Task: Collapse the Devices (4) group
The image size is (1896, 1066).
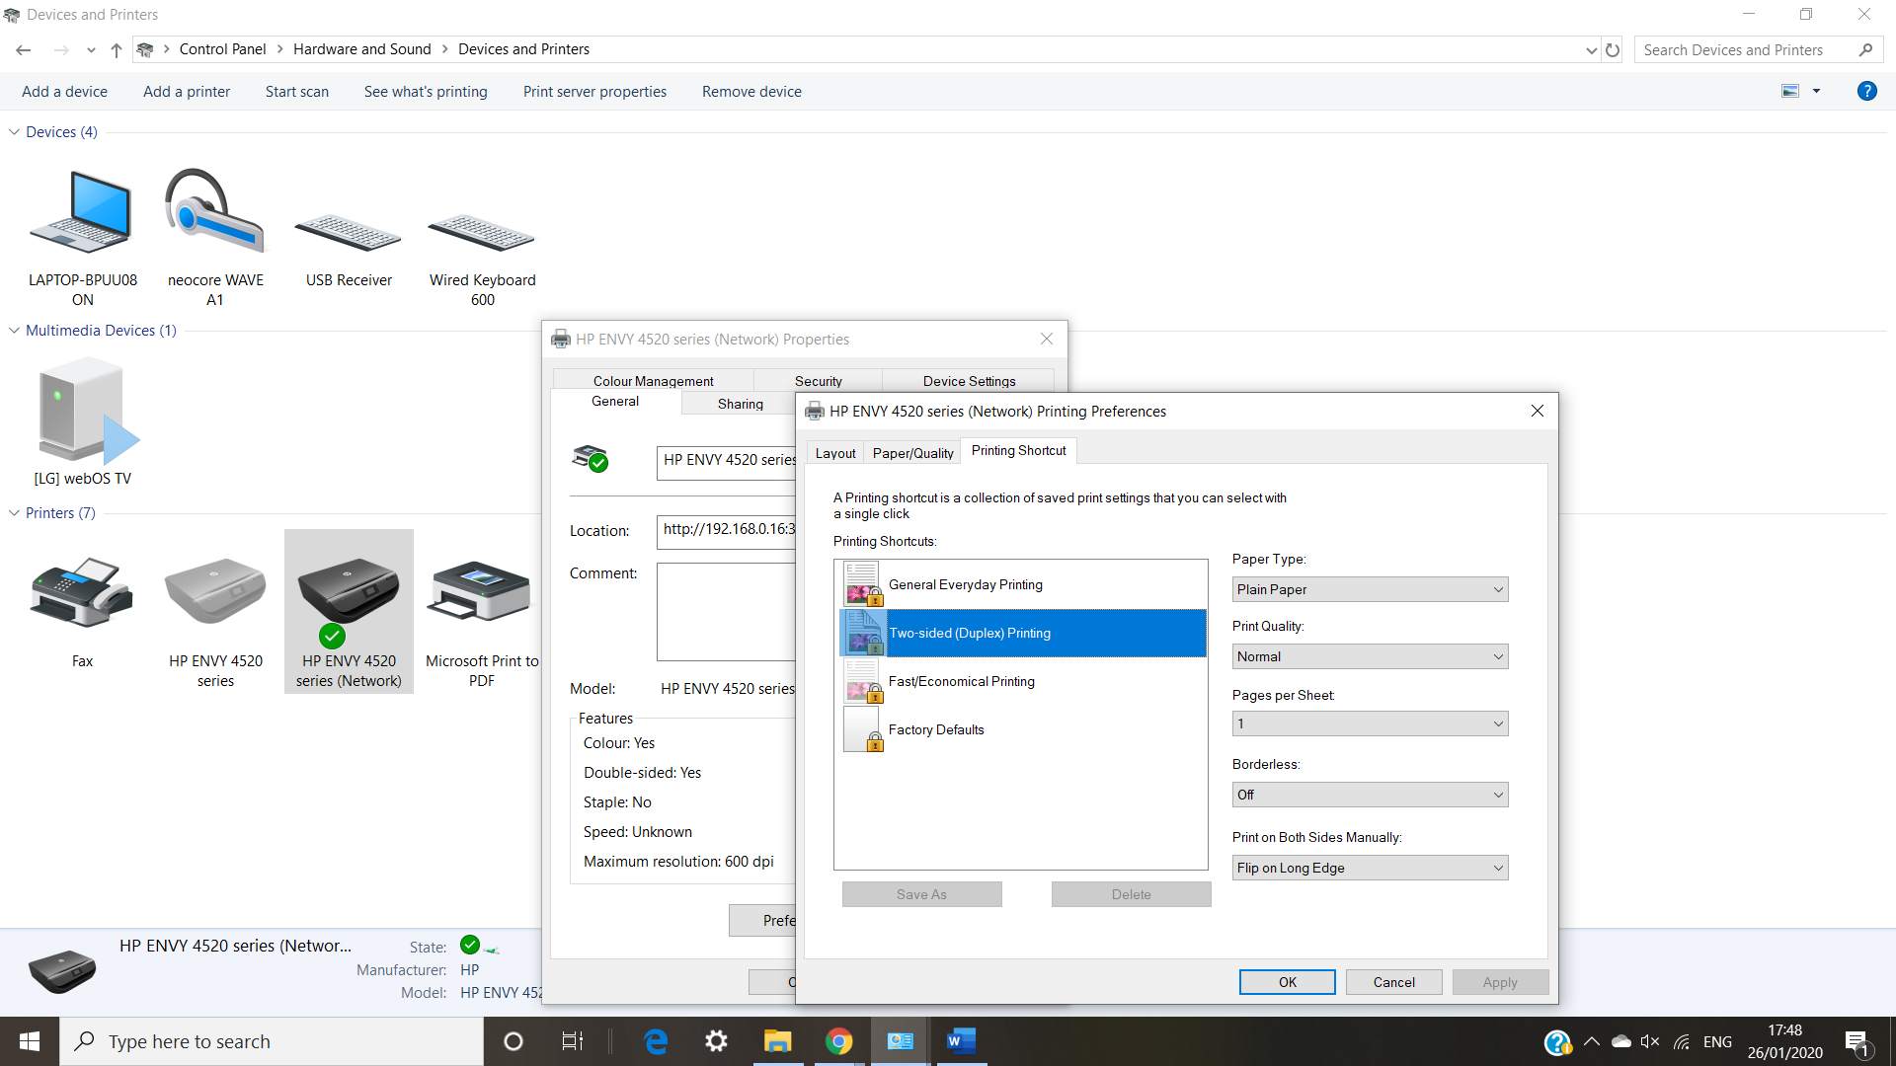Action: 14,131
